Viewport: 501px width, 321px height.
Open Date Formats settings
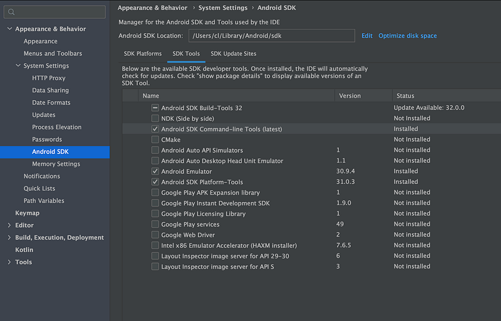pyautogui.click(x=51, y=103)
